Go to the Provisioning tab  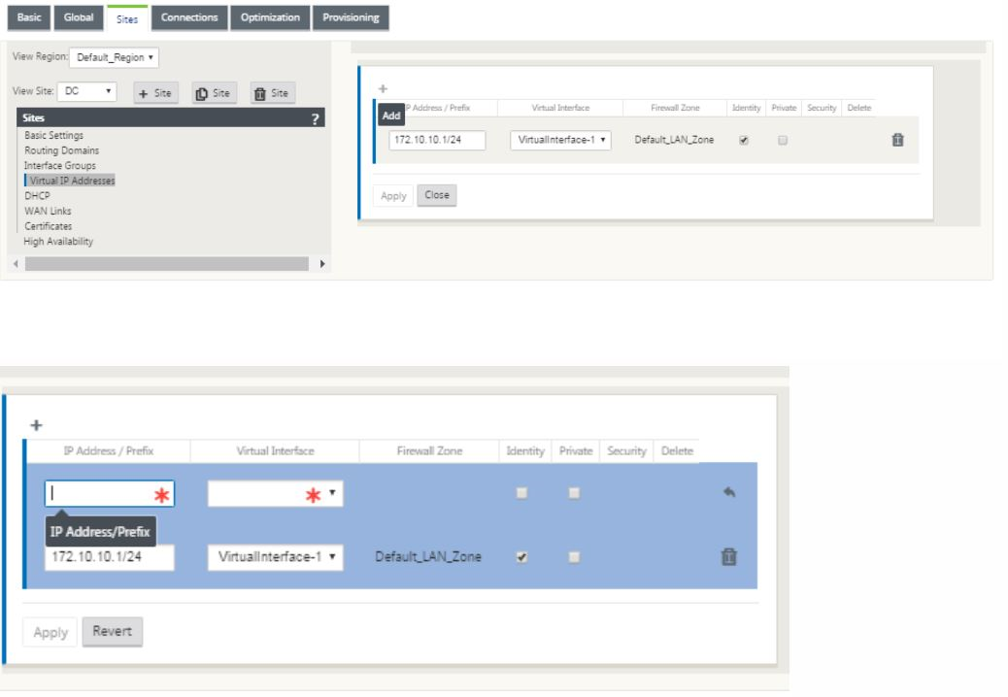coord(351,17)
